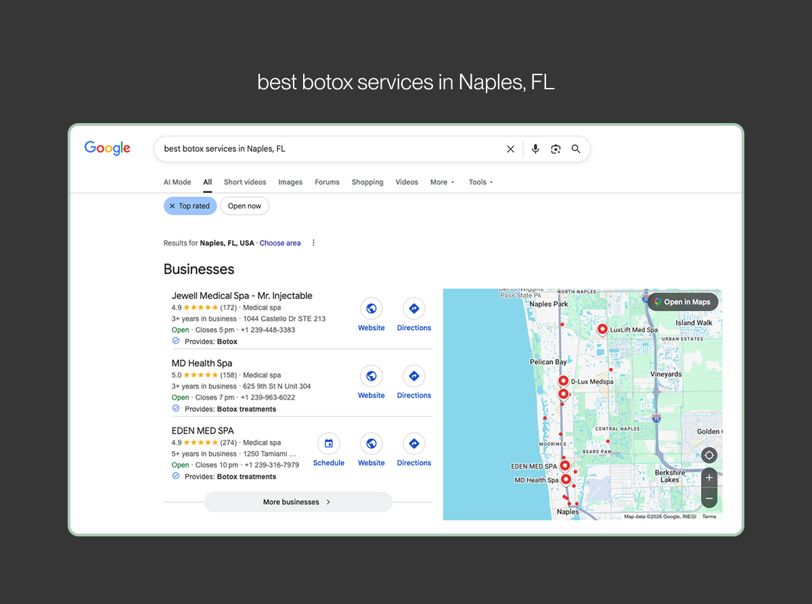The width and height of the screenshot is (812, 604).
Task: Click the Google logo
Action: click(107, 148)
